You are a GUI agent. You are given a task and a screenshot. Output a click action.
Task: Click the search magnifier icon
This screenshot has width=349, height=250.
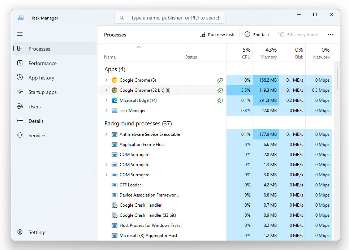click(x=122, y=18)
